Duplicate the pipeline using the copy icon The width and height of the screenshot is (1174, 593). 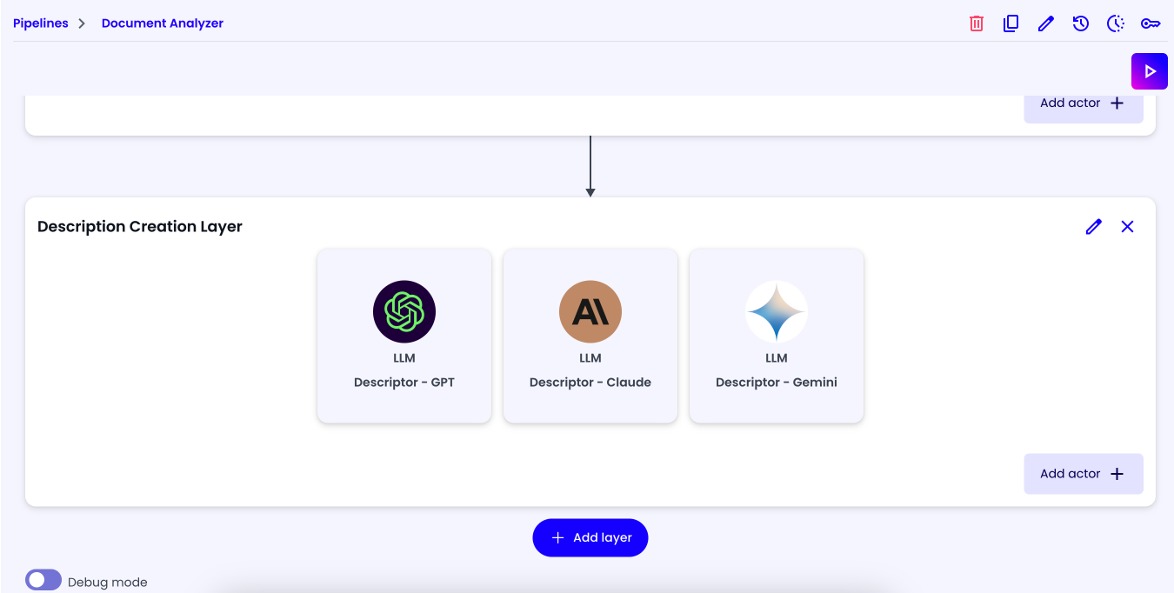[x=1011, y=23]
